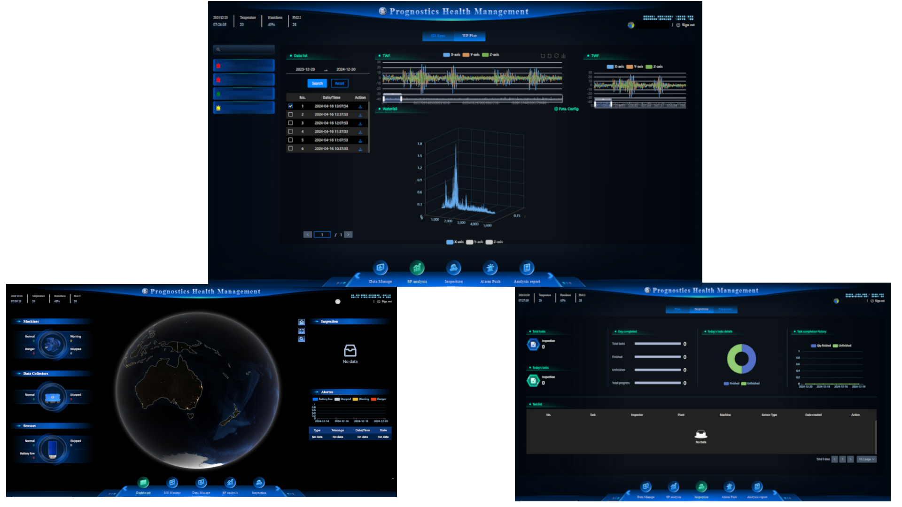
Task: Click the globe search icon beside Inspection panel
Action: pyautogui.click(x=302, y=339)
